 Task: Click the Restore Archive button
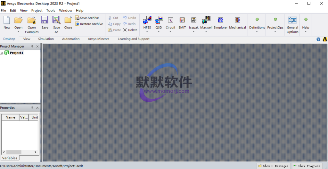(x=89, y=24)
